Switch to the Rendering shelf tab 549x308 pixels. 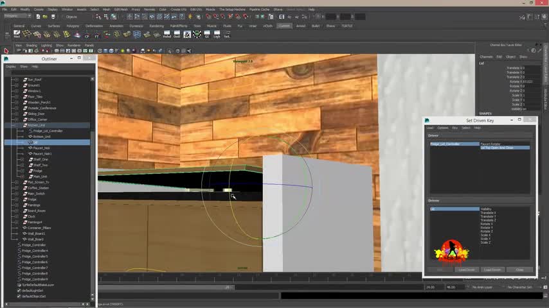[156, 26]
